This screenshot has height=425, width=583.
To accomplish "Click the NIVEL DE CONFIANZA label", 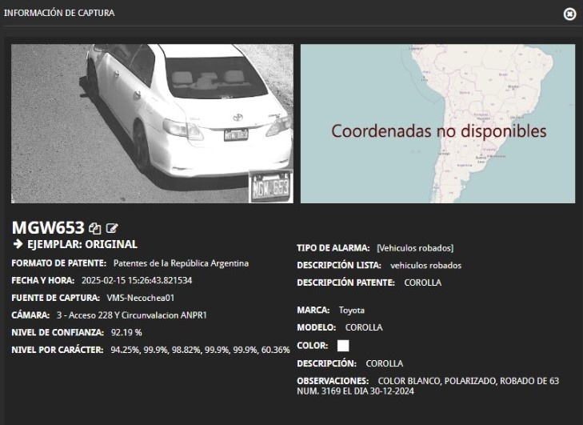I will point(58,333).
